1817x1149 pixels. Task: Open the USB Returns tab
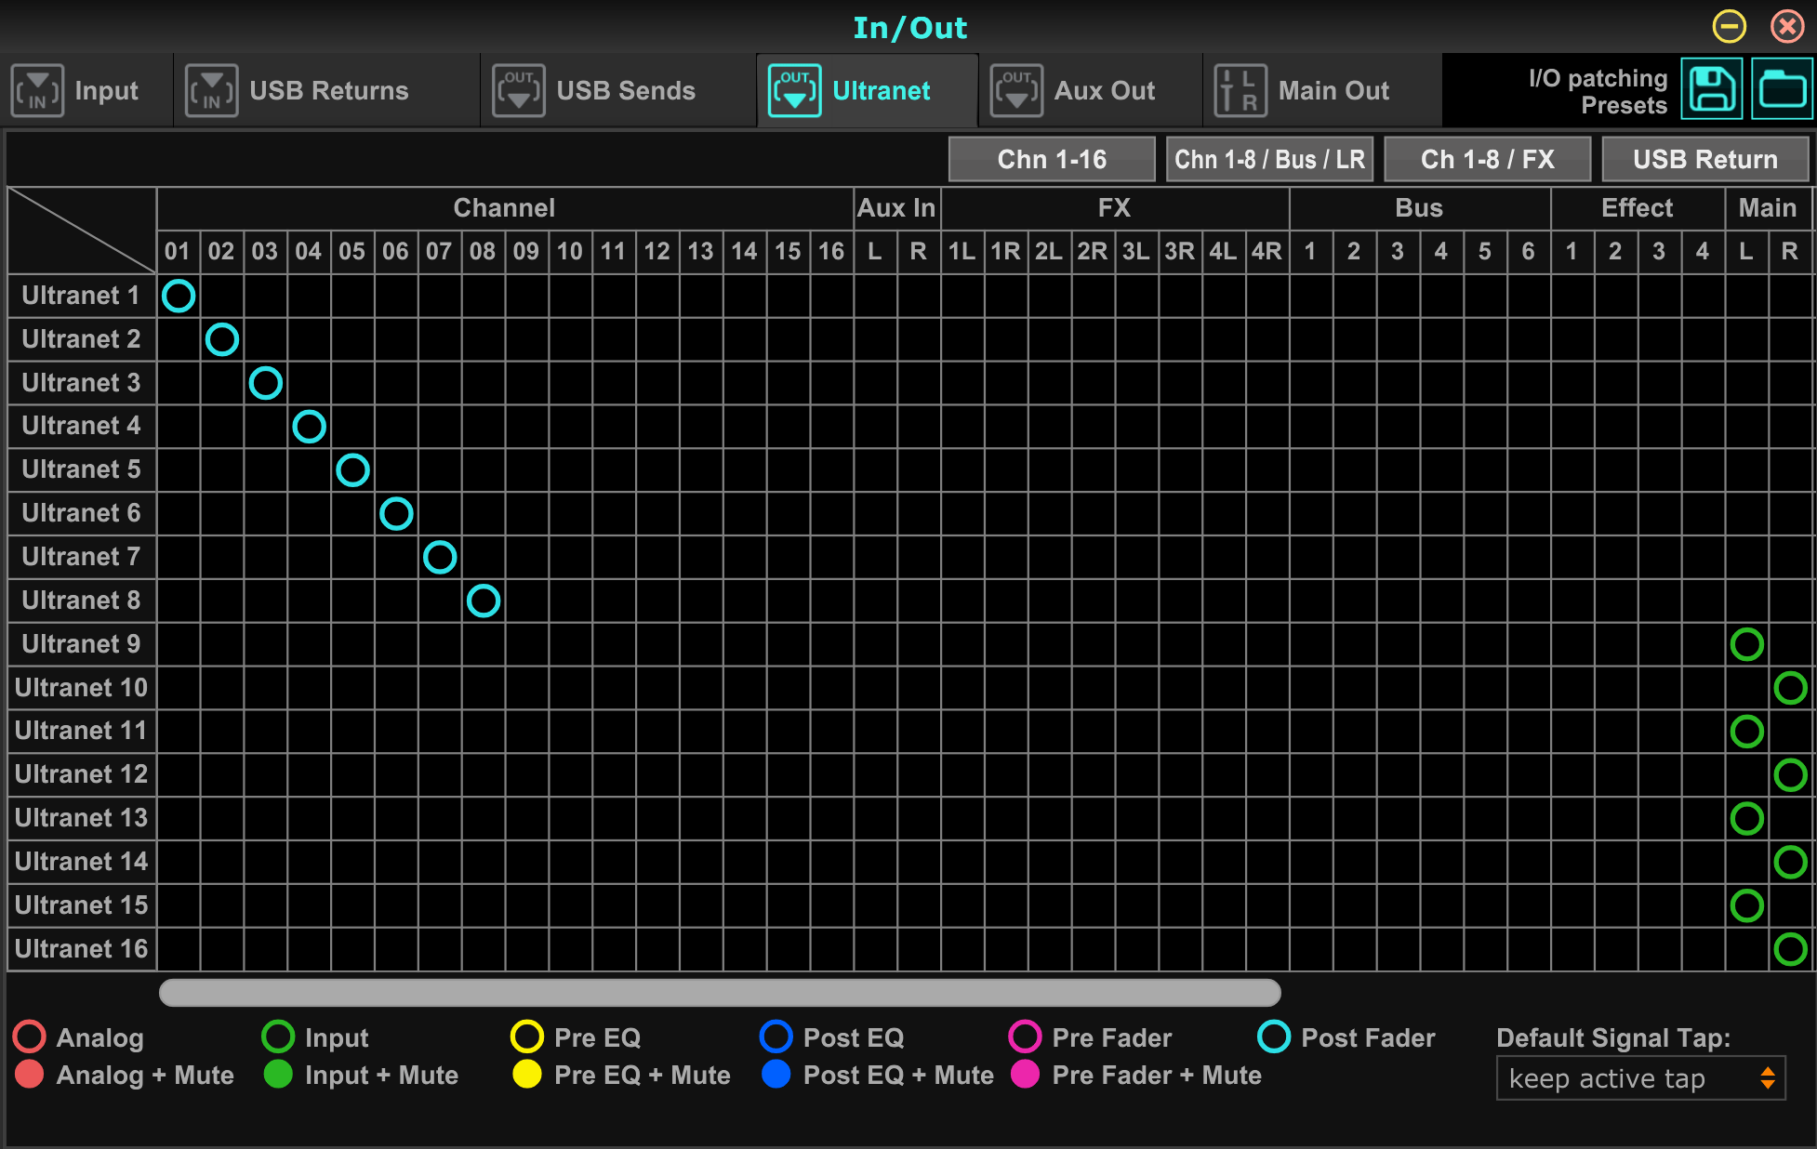point(327,91)
